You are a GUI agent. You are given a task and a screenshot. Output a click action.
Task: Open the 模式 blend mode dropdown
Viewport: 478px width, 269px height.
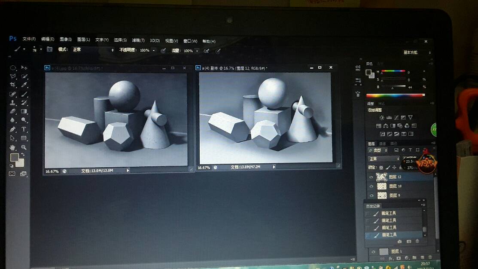93,50
